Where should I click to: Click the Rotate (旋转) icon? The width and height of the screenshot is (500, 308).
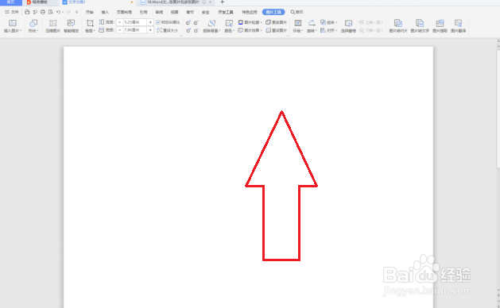click(312, 23)
